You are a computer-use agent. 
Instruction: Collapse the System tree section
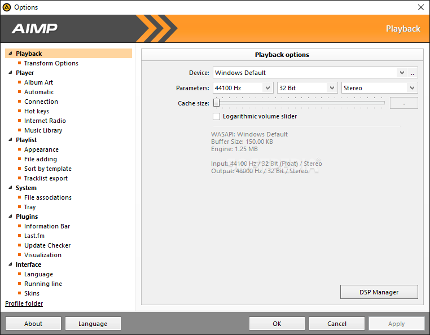[x=10, y=188]
